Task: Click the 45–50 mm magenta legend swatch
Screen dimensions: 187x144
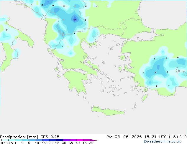Action: point(87,140)
